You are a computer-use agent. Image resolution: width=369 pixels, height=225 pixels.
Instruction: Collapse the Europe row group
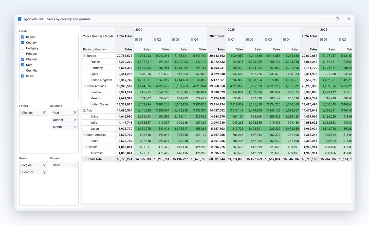tap(84, 56)
